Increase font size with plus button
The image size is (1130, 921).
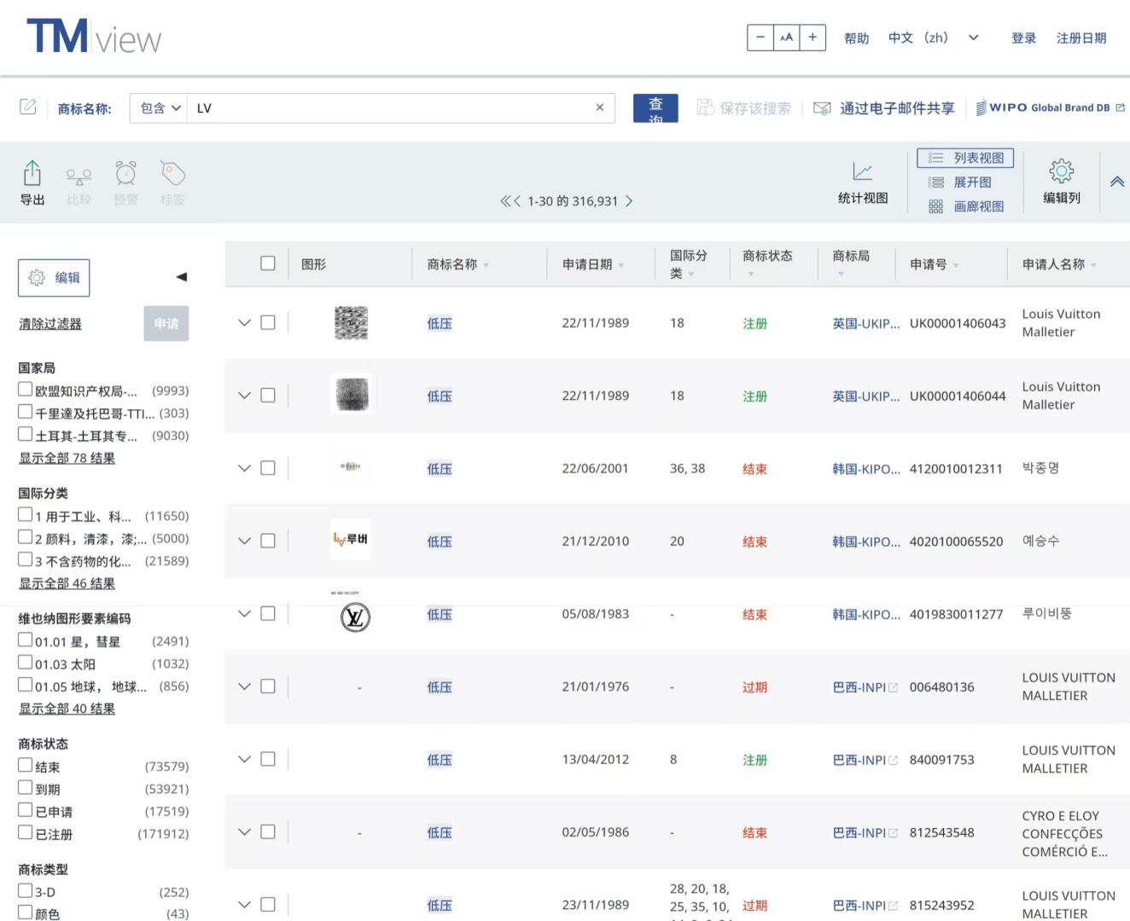[813, 38]
